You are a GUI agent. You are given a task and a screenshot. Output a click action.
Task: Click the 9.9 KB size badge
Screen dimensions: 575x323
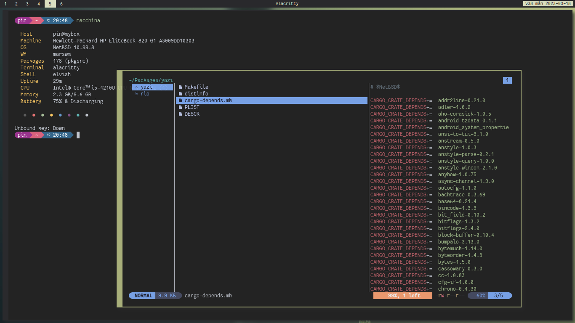[168, 295]
